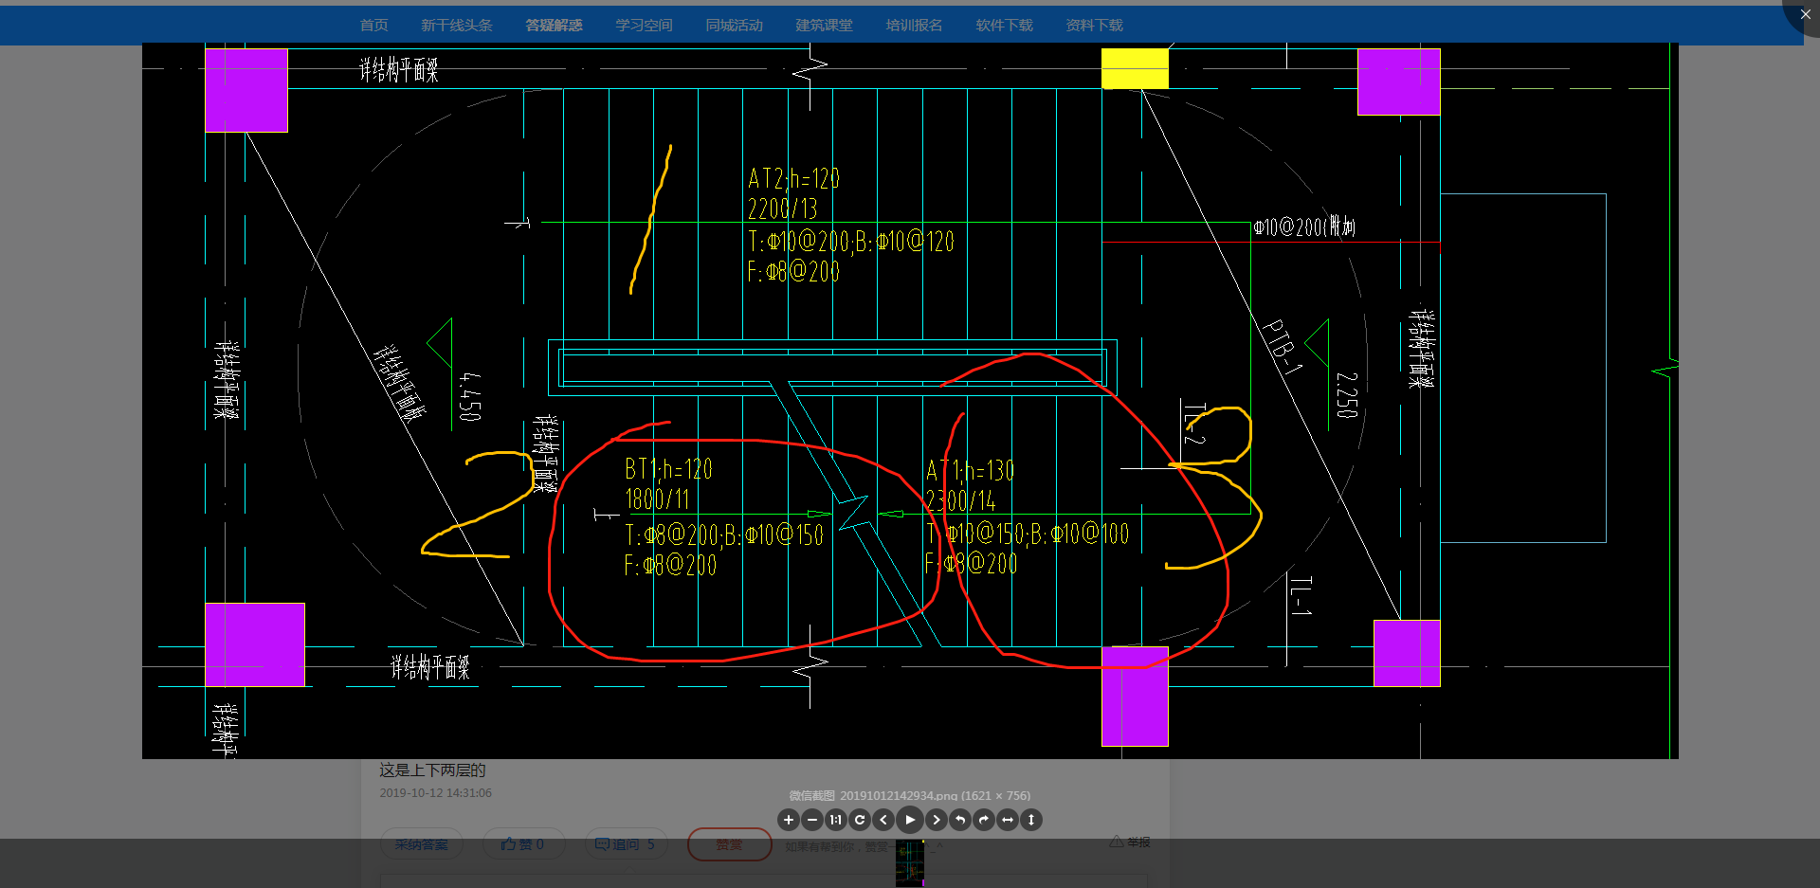Rotate image counter-clockwise
The height and width of the screenshot is (888, 1820).
pyautogui.click(x=960, y=820)
